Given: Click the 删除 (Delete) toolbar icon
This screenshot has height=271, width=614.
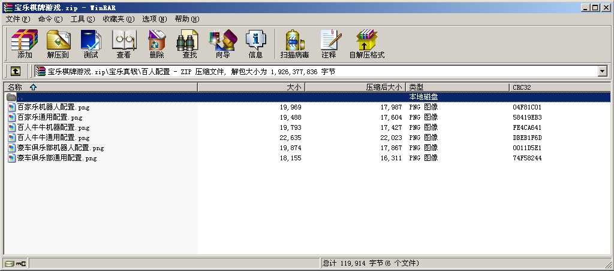Looking at the screenshot, I should tap(157, 44).
